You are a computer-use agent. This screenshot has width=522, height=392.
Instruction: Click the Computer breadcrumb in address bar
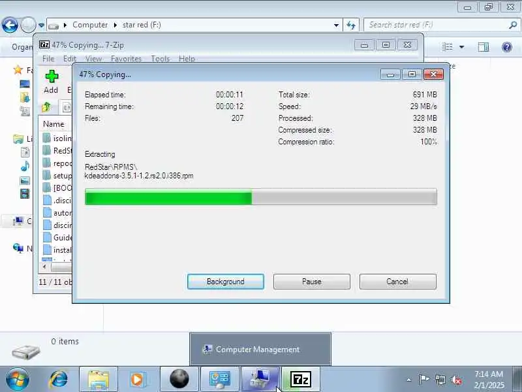coord(90,25)
